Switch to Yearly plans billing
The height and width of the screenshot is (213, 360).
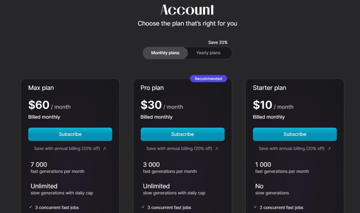[208, 53]
